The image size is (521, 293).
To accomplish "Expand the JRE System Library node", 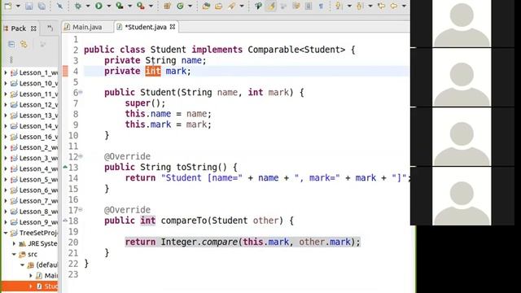I will [x=14, y=243].
